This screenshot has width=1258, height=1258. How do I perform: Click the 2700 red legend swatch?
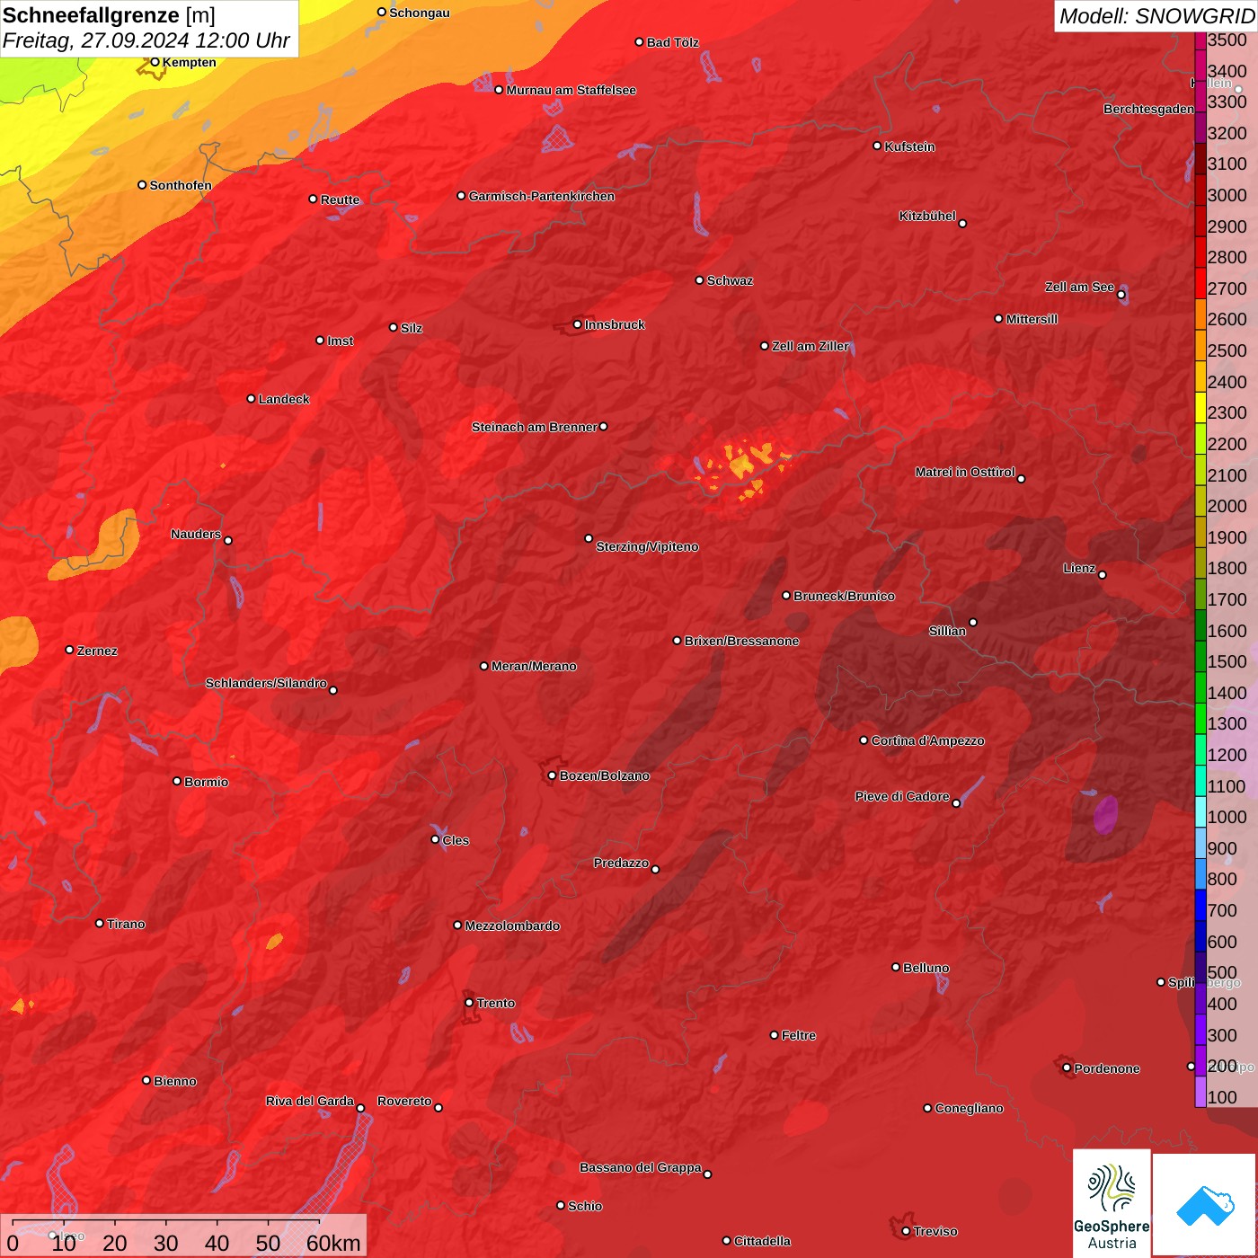pyautogui.click(x=1200, y=282)
